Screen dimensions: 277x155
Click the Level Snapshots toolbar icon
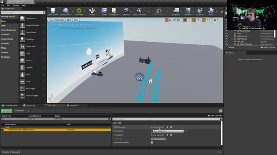click(x=139, y=11)
